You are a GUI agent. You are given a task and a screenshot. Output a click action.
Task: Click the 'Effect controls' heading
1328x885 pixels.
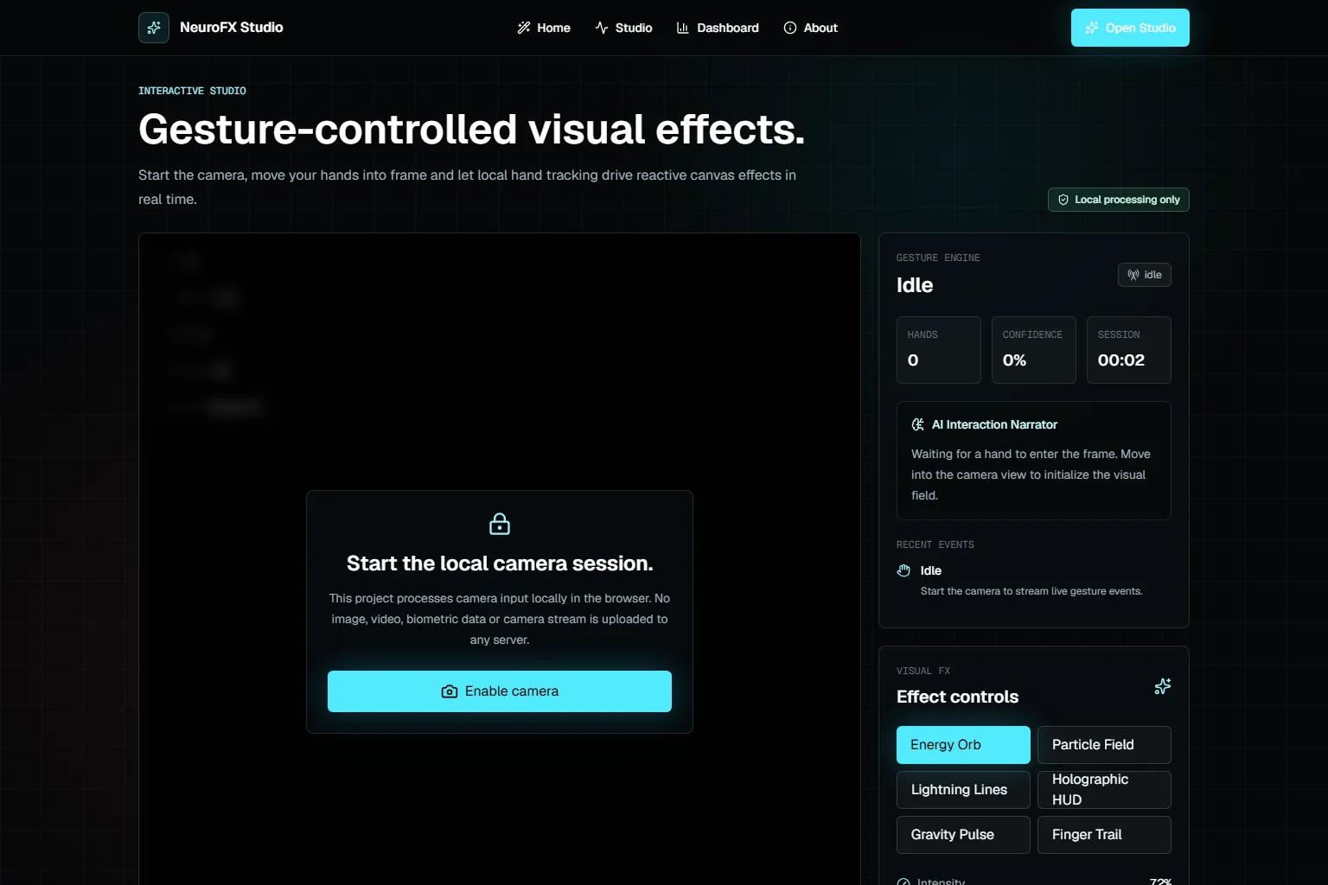pos(958,697)
